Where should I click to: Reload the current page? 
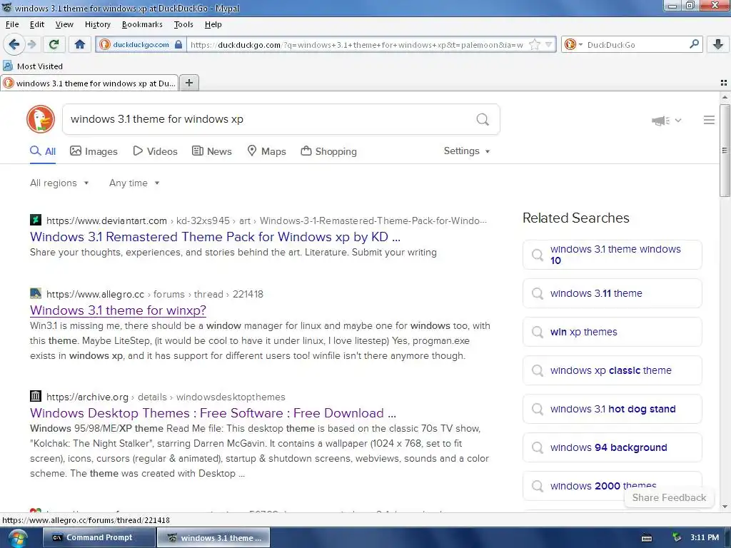(54, 44)
